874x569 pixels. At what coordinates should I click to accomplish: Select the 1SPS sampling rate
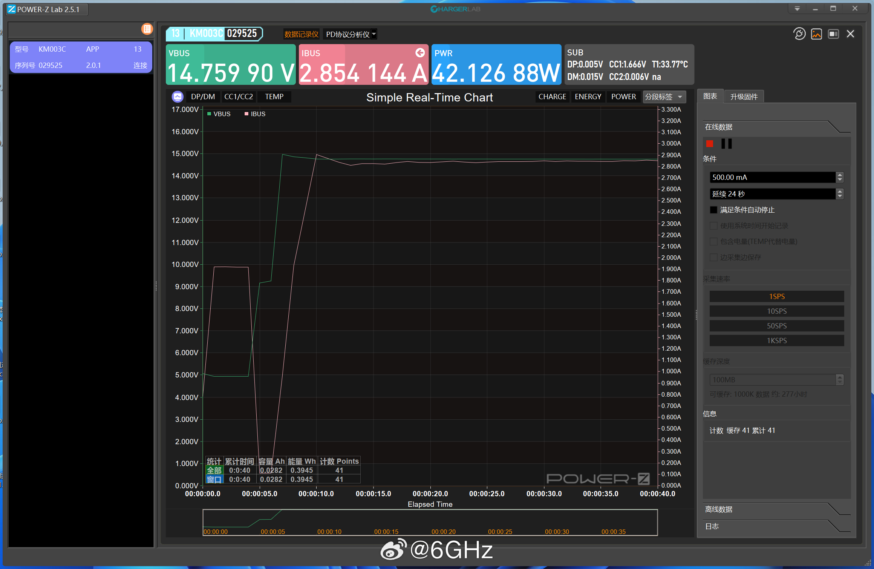tap(776, 297)
